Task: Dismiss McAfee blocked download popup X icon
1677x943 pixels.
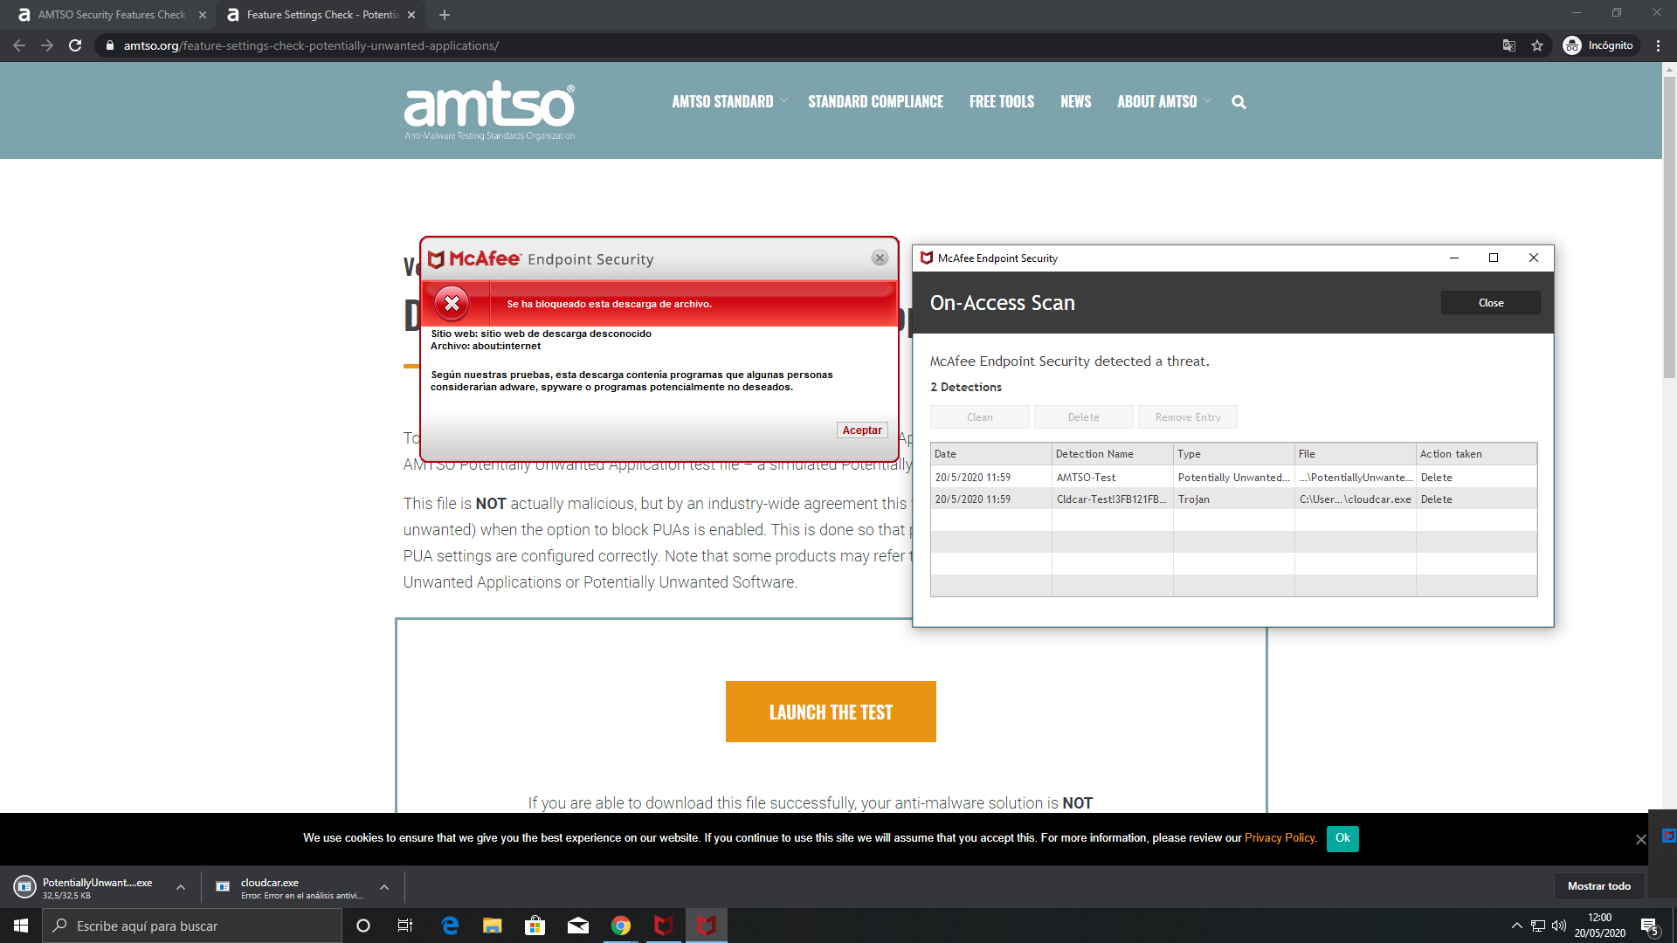Action: pos(880,258)
